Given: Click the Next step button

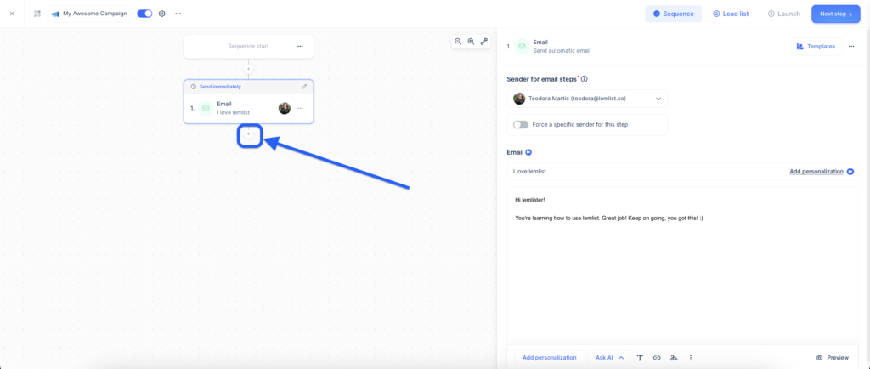Looking at the screenshot, I should (x=835, y=14).
